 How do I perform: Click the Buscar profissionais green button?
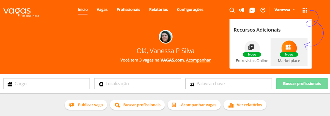pos(302,84)
